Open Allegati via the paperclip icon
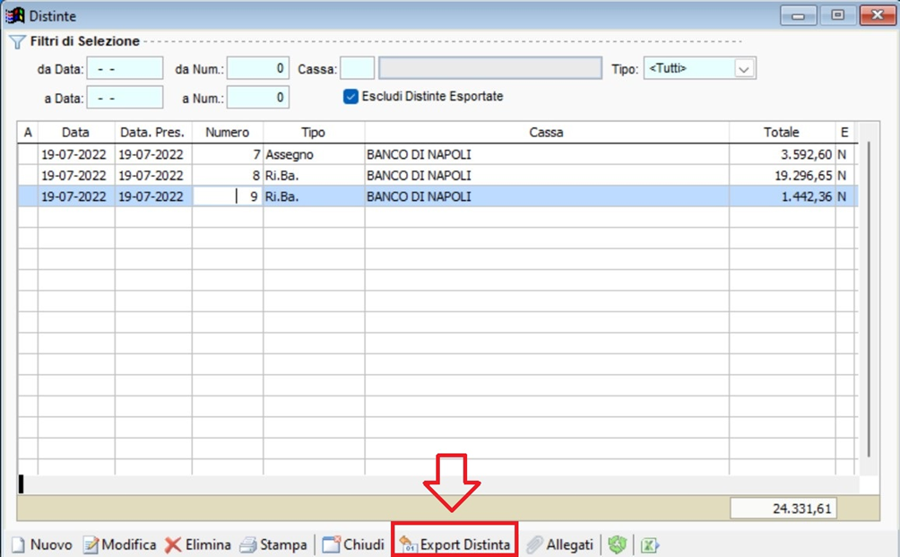The height and width of the screenshot is (557, 900). click(x=534, y=544)
